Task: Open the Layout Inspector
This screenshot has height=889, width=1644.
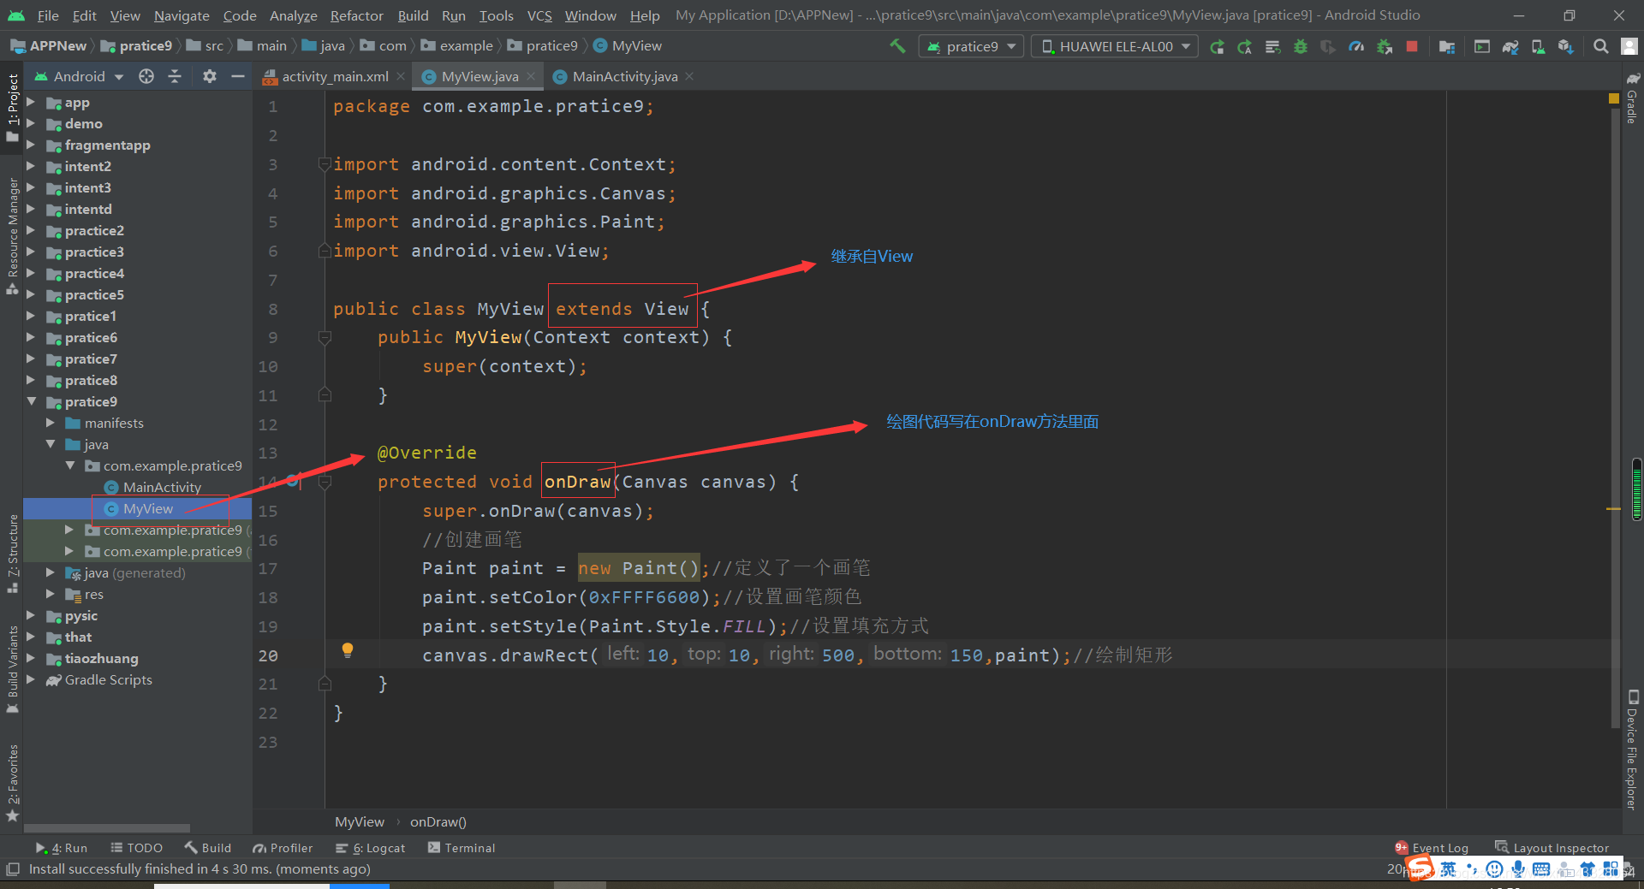Action: (x=1552, y=848)
